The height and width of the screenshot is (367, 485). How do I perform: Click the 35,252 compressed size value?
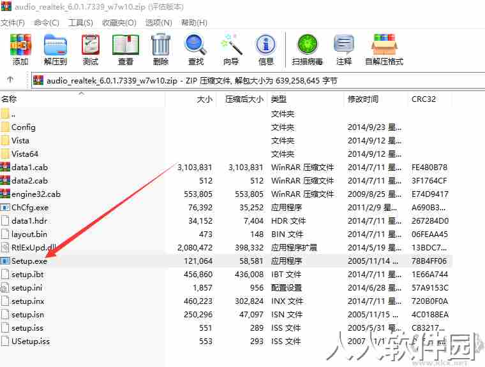point(251,208)
